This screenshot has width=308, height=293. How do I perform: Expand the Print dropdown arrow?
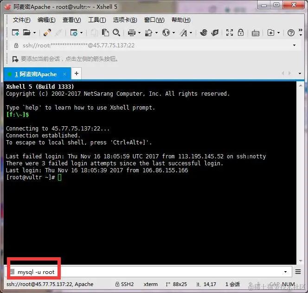pyautogui.click(x=139, y=33)
